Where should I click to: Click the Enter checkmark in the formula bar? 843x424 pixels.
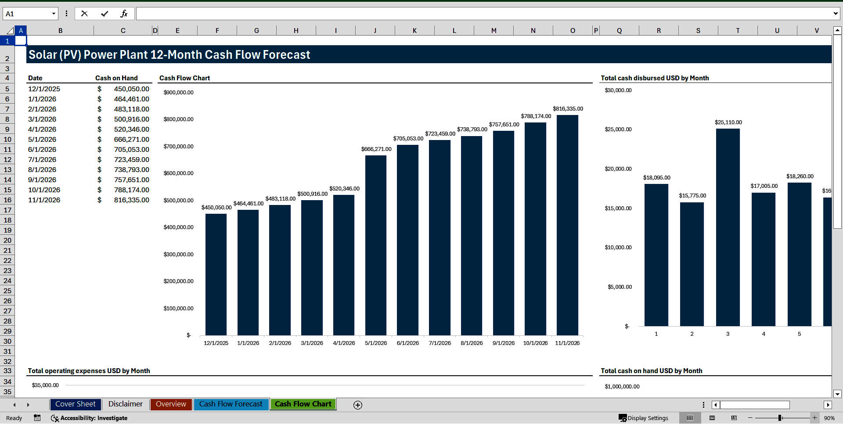point(104,14)
